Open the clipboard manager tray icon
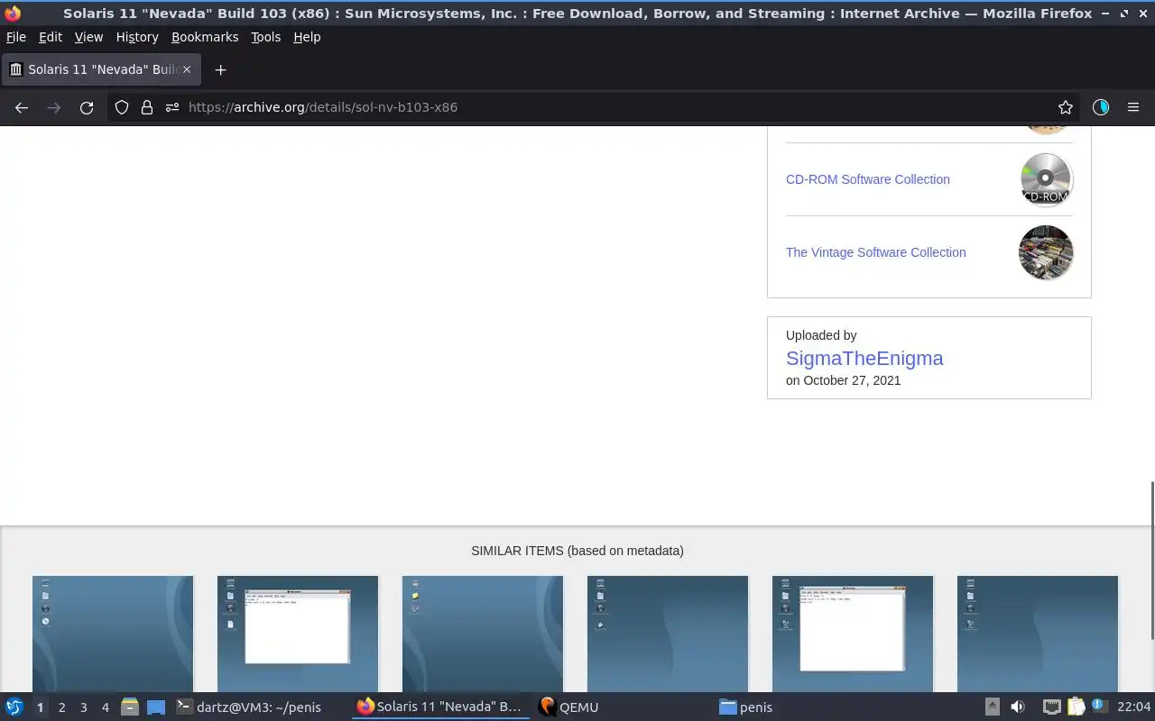This screenshot has width=1155, height=721. [x=1076, y=707]
